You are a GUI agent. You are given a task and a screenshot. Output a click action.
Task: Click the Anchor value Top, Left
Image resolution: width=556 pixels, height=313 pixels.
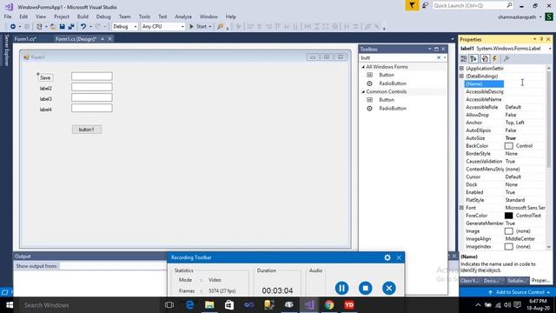[514, 123]
